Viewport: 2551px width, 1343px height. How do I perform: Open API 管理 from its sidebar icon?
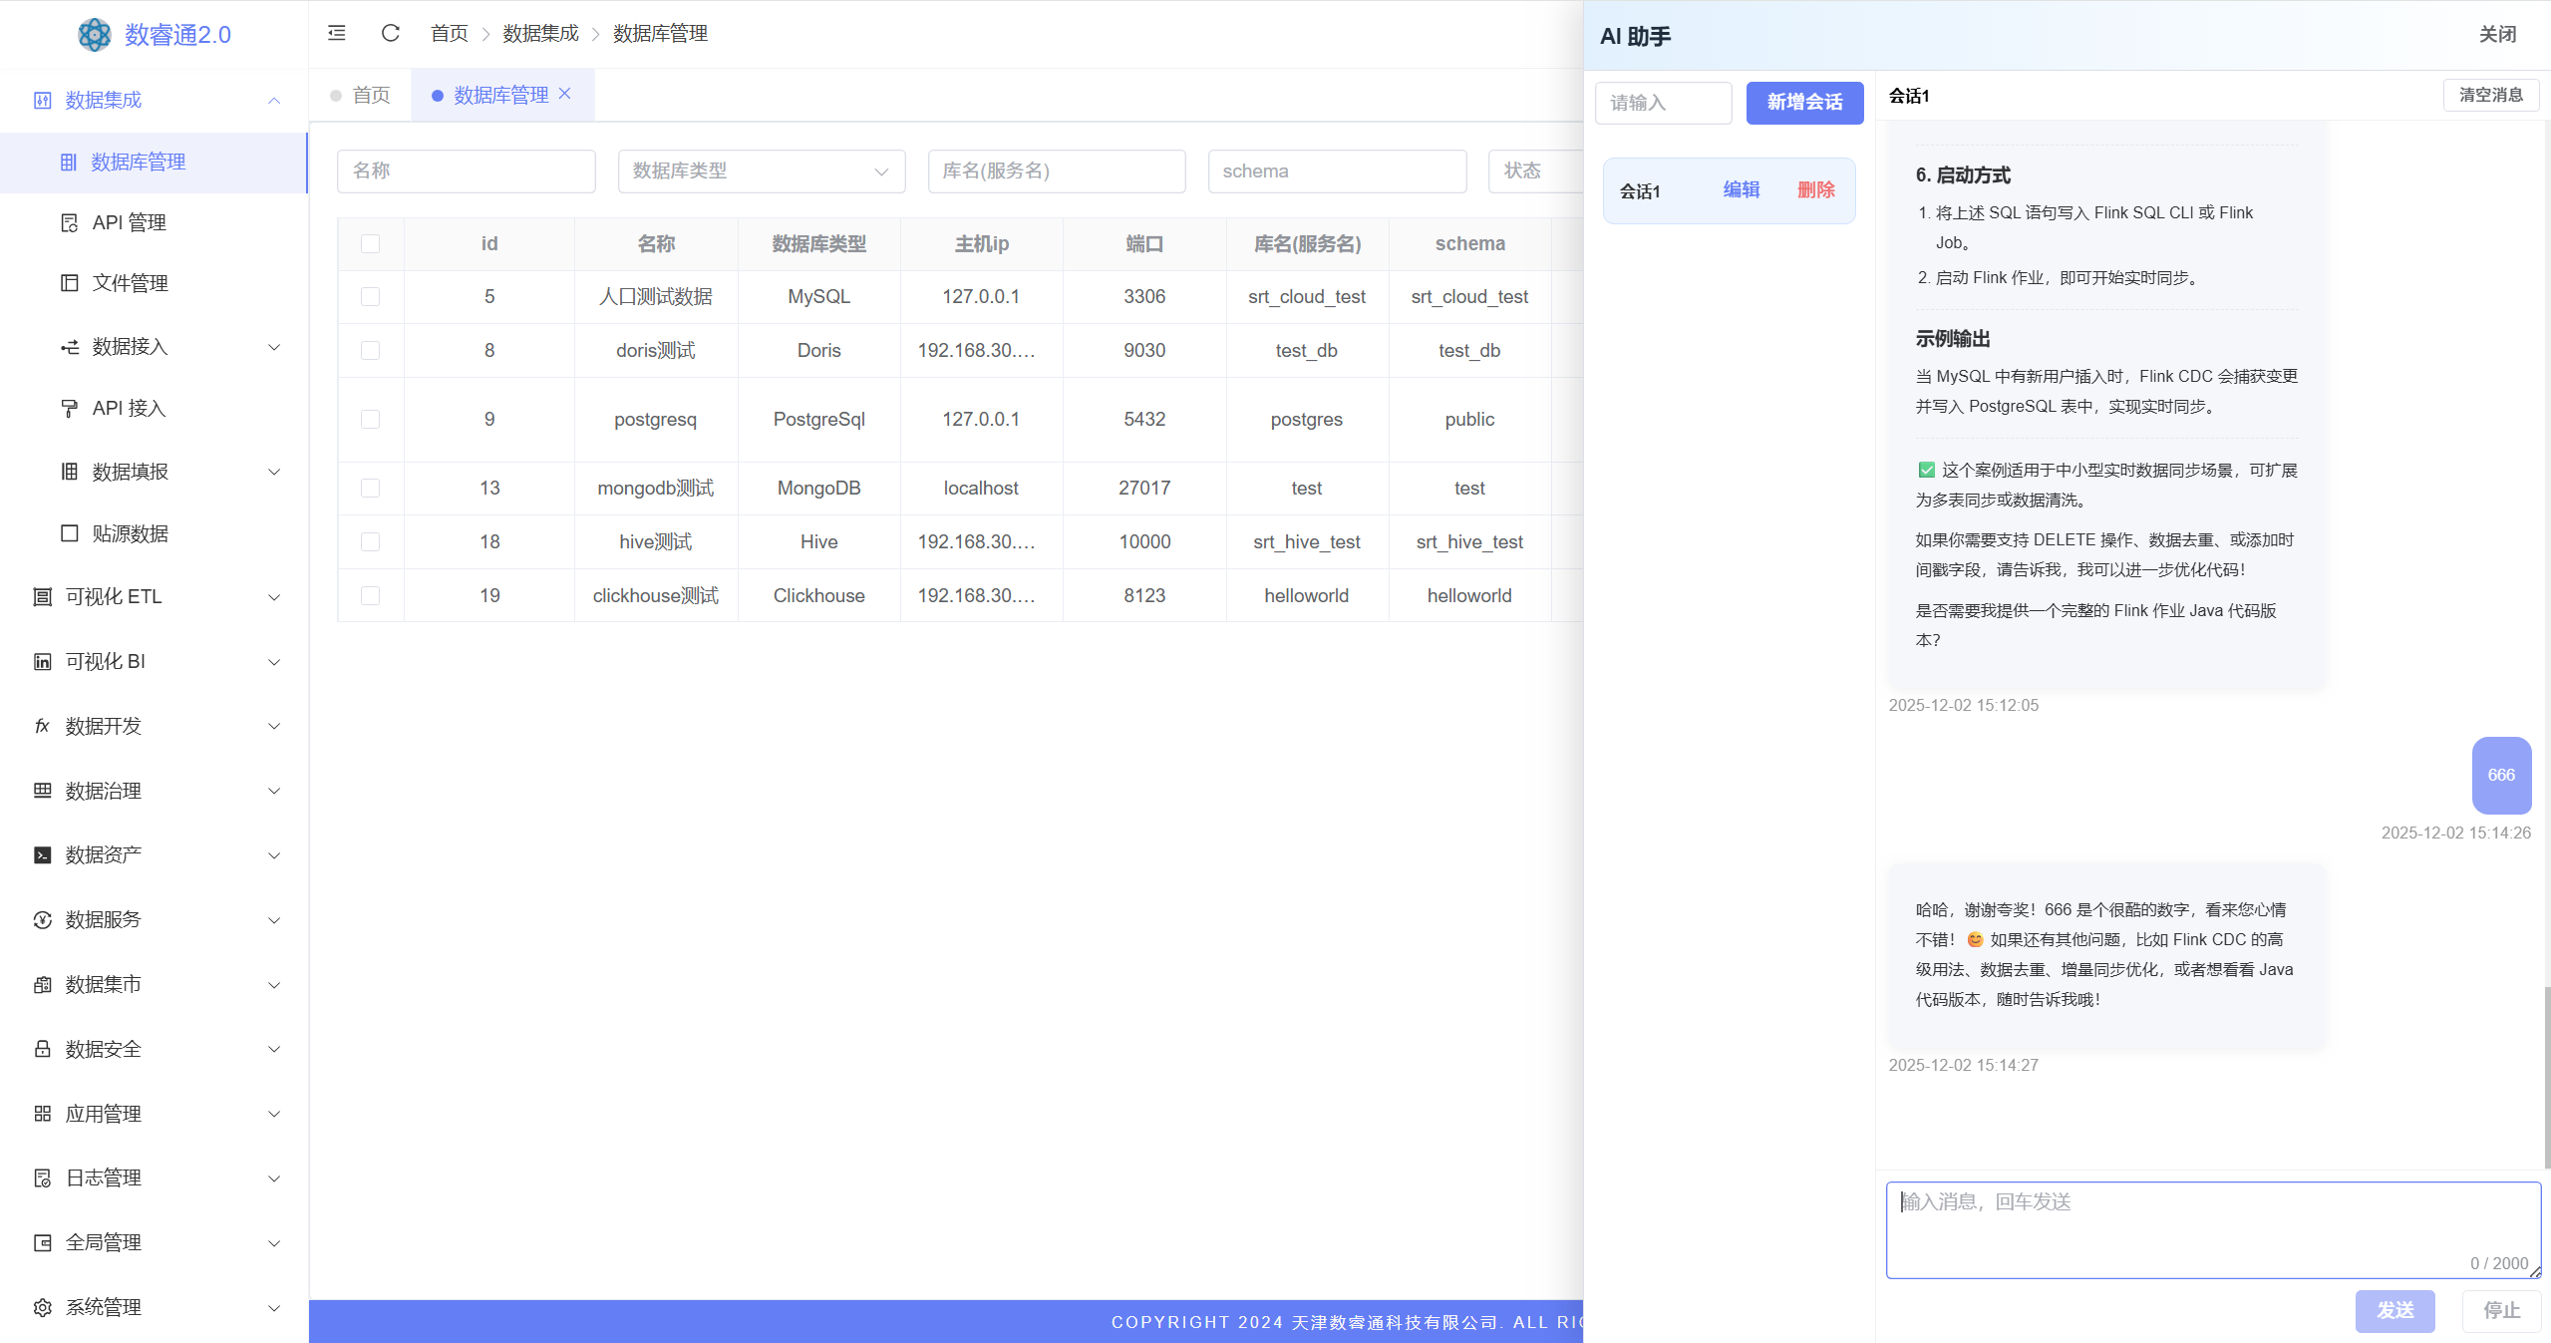coord(70,222)
